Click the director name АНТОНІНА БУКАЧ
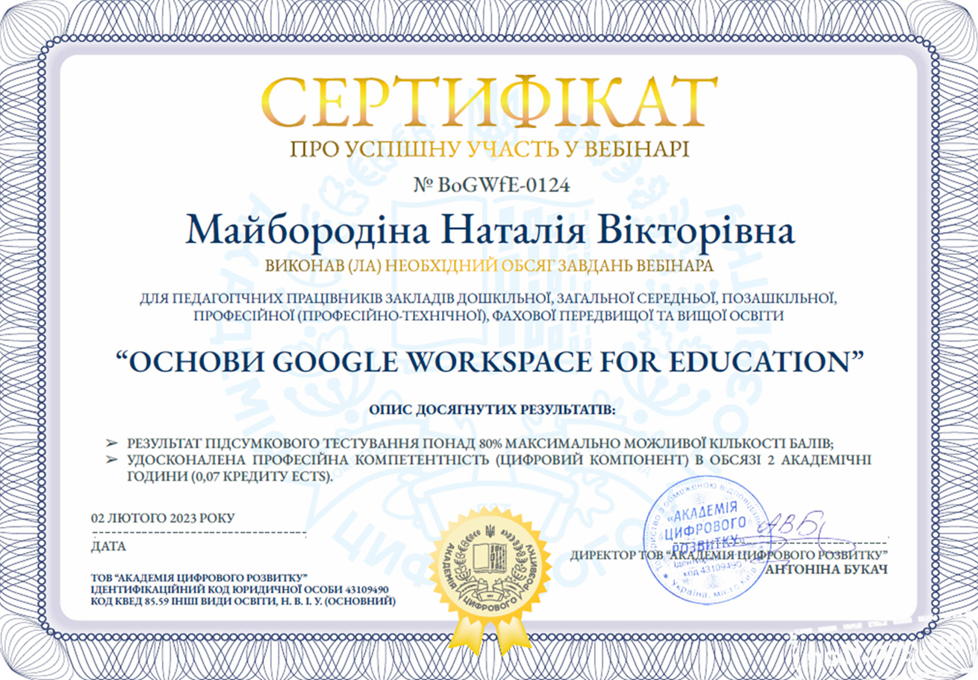The image size is (978, 680). (827, 570)
